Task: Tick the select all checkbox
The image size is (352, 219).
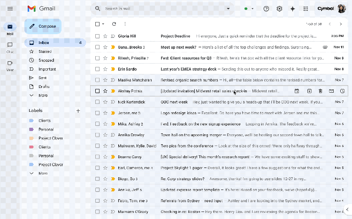Action: click(x=97, y=24)
